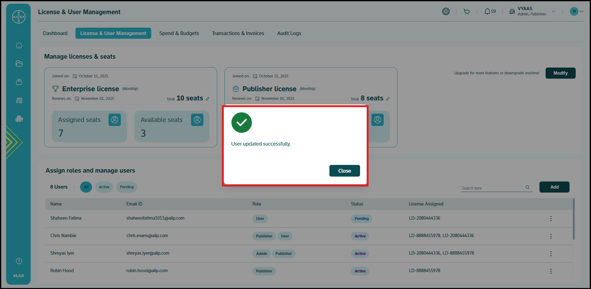Click the Modify license button
This screenshot has width=591, height=289.
[560, 73]
